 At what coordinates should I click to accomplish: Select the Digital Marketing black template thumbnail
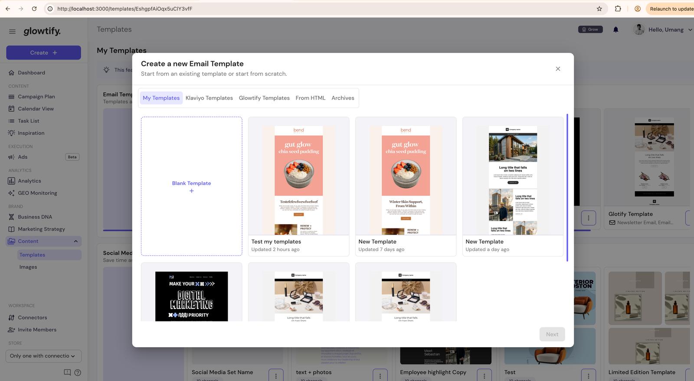(x=191, y=296)
